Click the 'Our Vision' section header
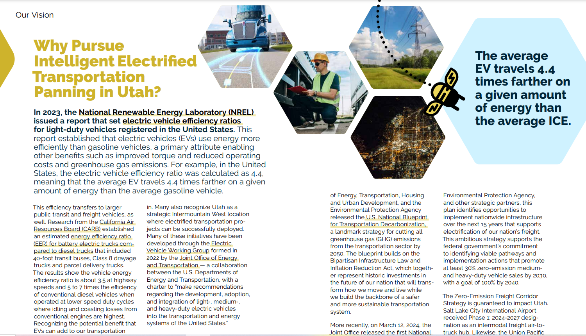The image size is (586, 336). click(35, 15)
